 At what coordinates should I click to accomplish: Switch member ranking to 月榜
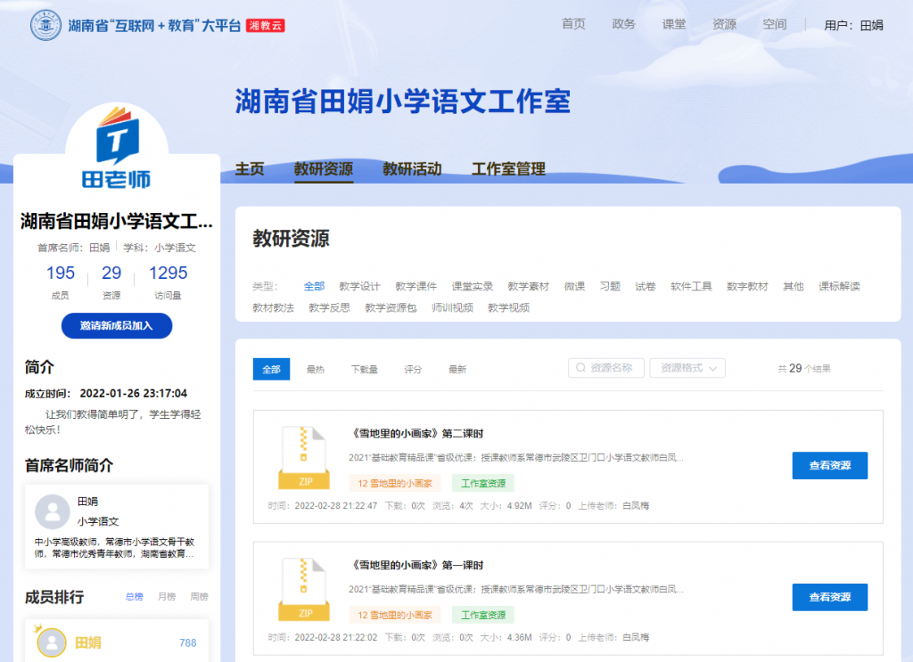[167, 597]
